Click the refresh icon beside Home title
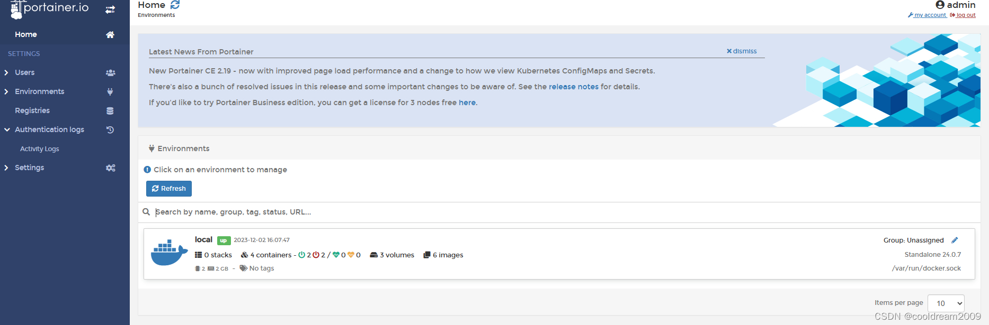Image resolution: width=989 pixels, height=325 pixels. point(175,5)
